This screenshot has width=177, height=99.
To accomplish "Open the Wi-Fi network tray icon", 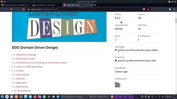I will click(x=159, y=97).
